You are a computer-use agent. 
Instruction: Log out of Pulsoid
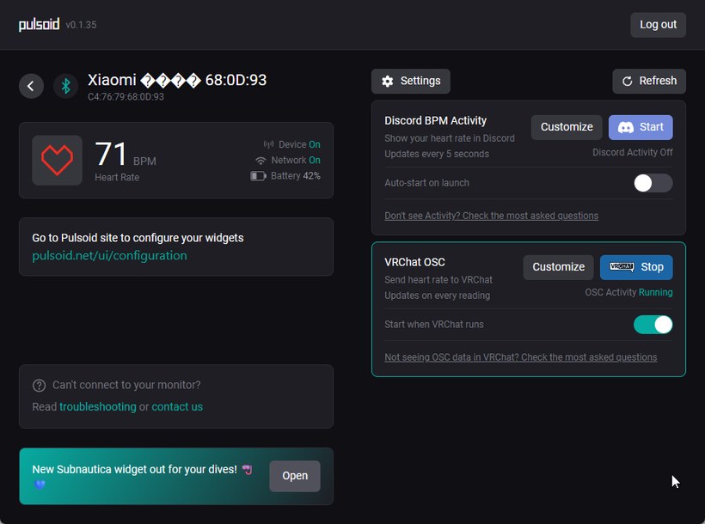coord(658,25)
